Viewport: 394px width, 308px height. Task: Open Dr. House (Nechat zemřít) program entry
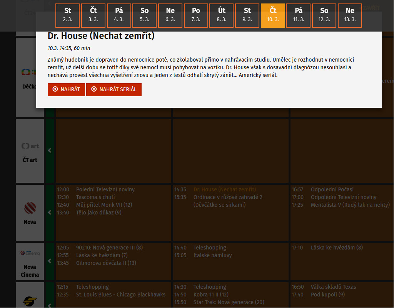point(225,189)
